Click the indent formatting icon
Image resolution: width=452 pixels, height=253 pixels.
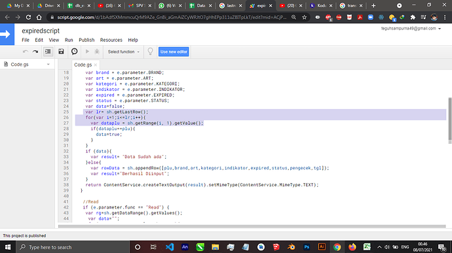point(48,52)
